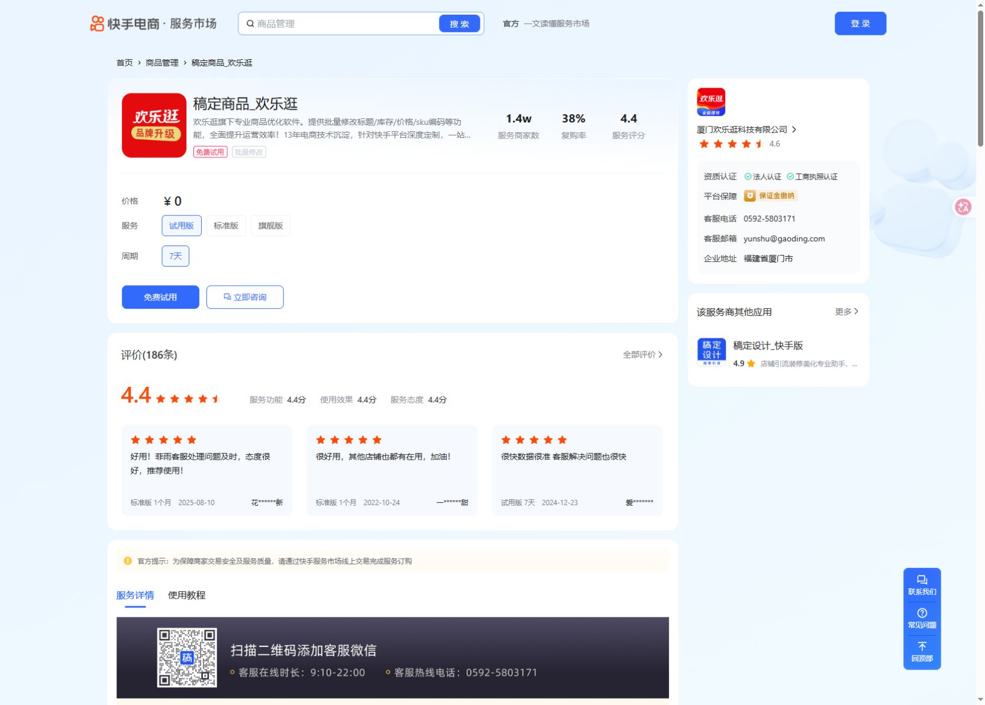This screenshot has width=985, height=705.
Task: Click the customer service QR code
Action: (x=187, y=658)
